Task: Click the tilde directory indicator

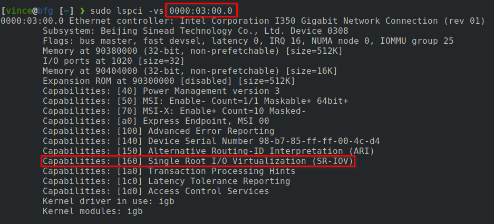Action: pyautogui.click(x=67, y=11)
